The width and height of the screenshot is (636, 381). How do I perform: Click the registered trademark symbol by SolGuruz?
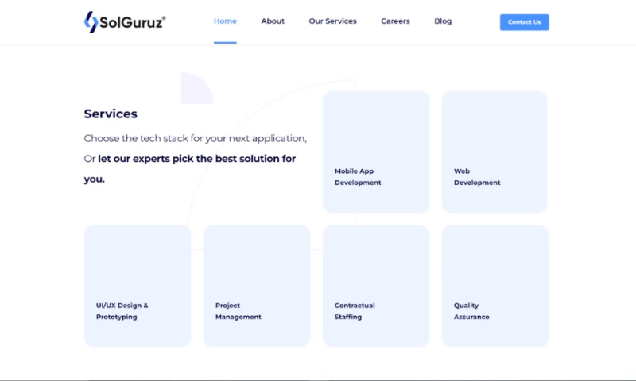(x=164, y=17)
